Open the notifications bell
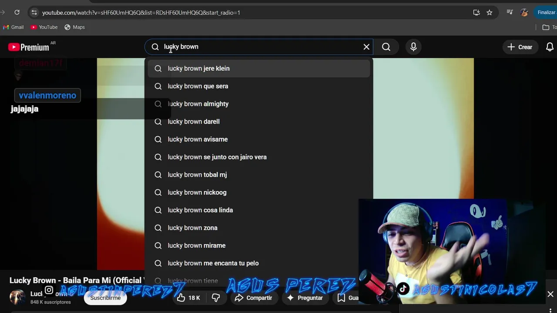557x313 pixels. pyautogui.click(x=550, y=47)
